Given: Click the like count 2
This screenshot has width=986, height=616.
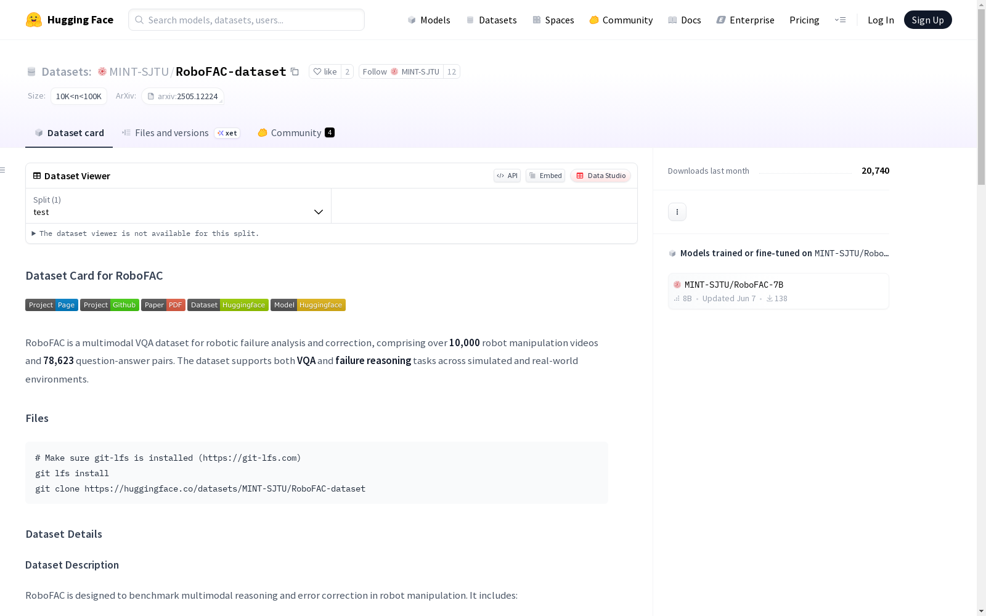Looking at the screenshot, I should (348, 71).
